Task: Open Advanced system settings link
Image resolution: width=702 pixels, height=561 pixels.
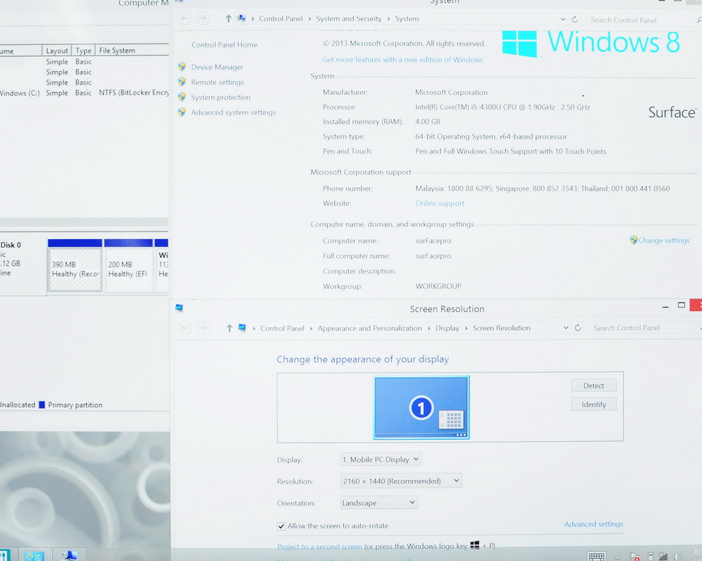Action: tap(233, 112)
